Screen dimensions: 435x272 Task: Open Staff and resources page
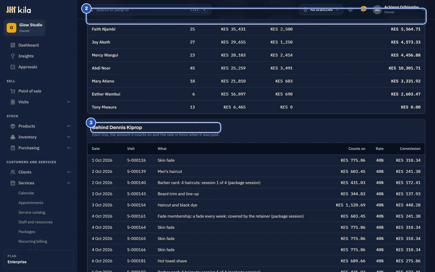pyautogui.click(x=35, y=222)
